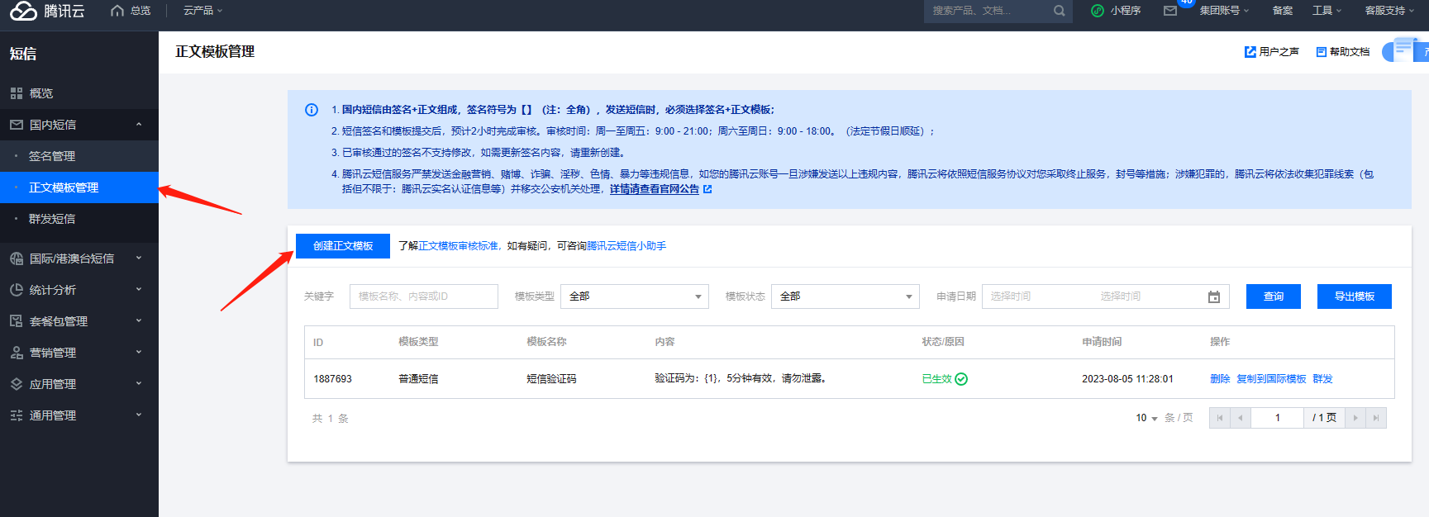1429x517 pixels.
Task: Open the 小程序 mini program icon
Action: [1098, 11]
